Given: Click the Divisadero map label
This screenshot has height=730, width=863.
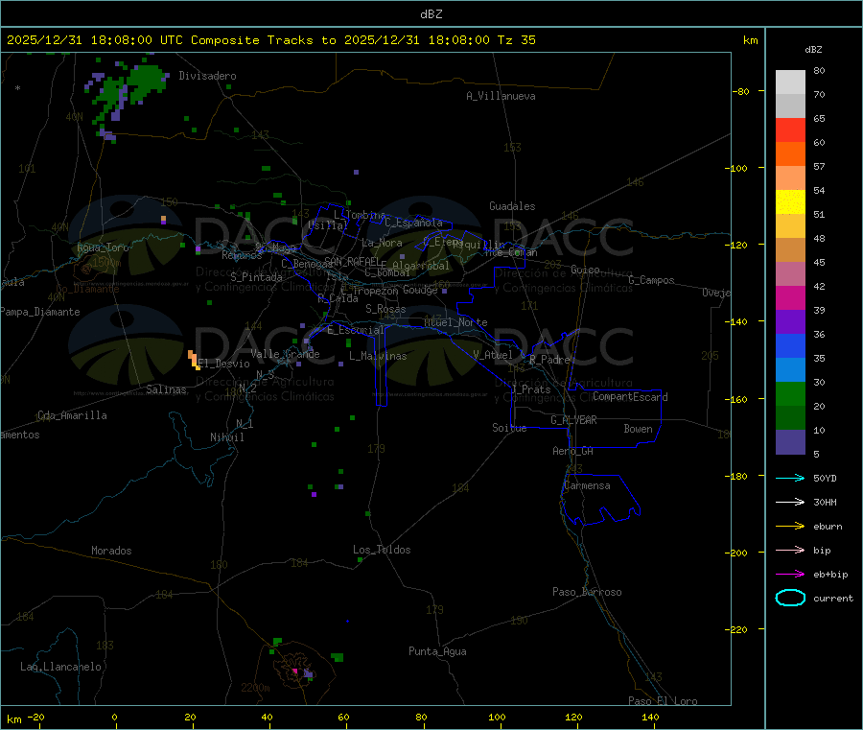Looking at the screenshot, I should point(207,76).
